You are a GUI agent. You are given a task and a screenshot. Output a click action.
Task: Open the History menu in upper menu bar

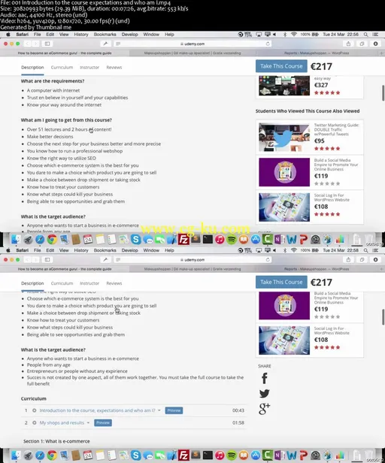81,35
